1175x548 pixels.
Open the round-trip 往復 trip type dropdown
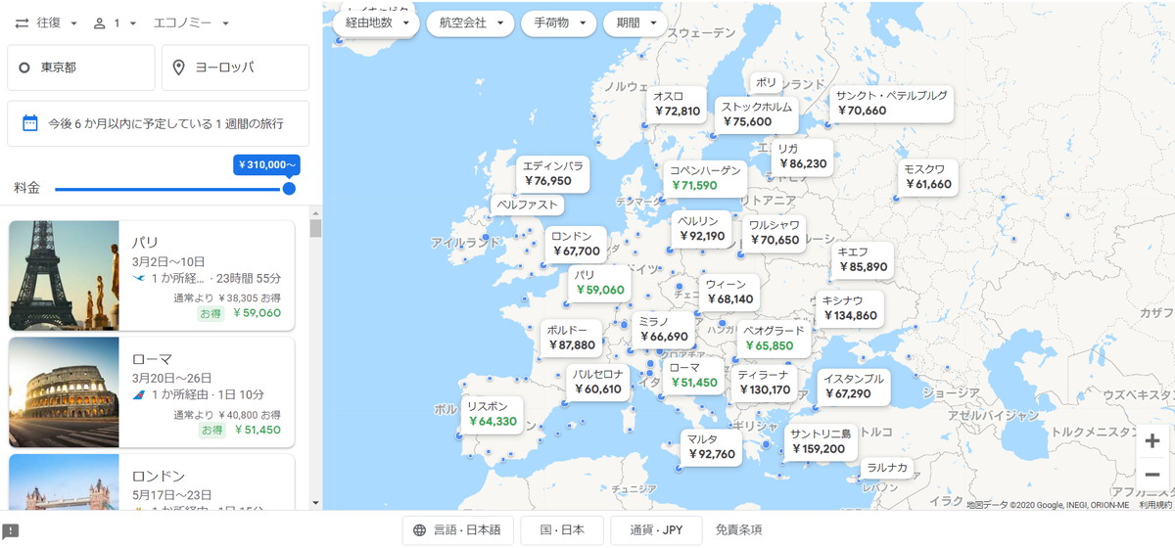pos(46,23)
